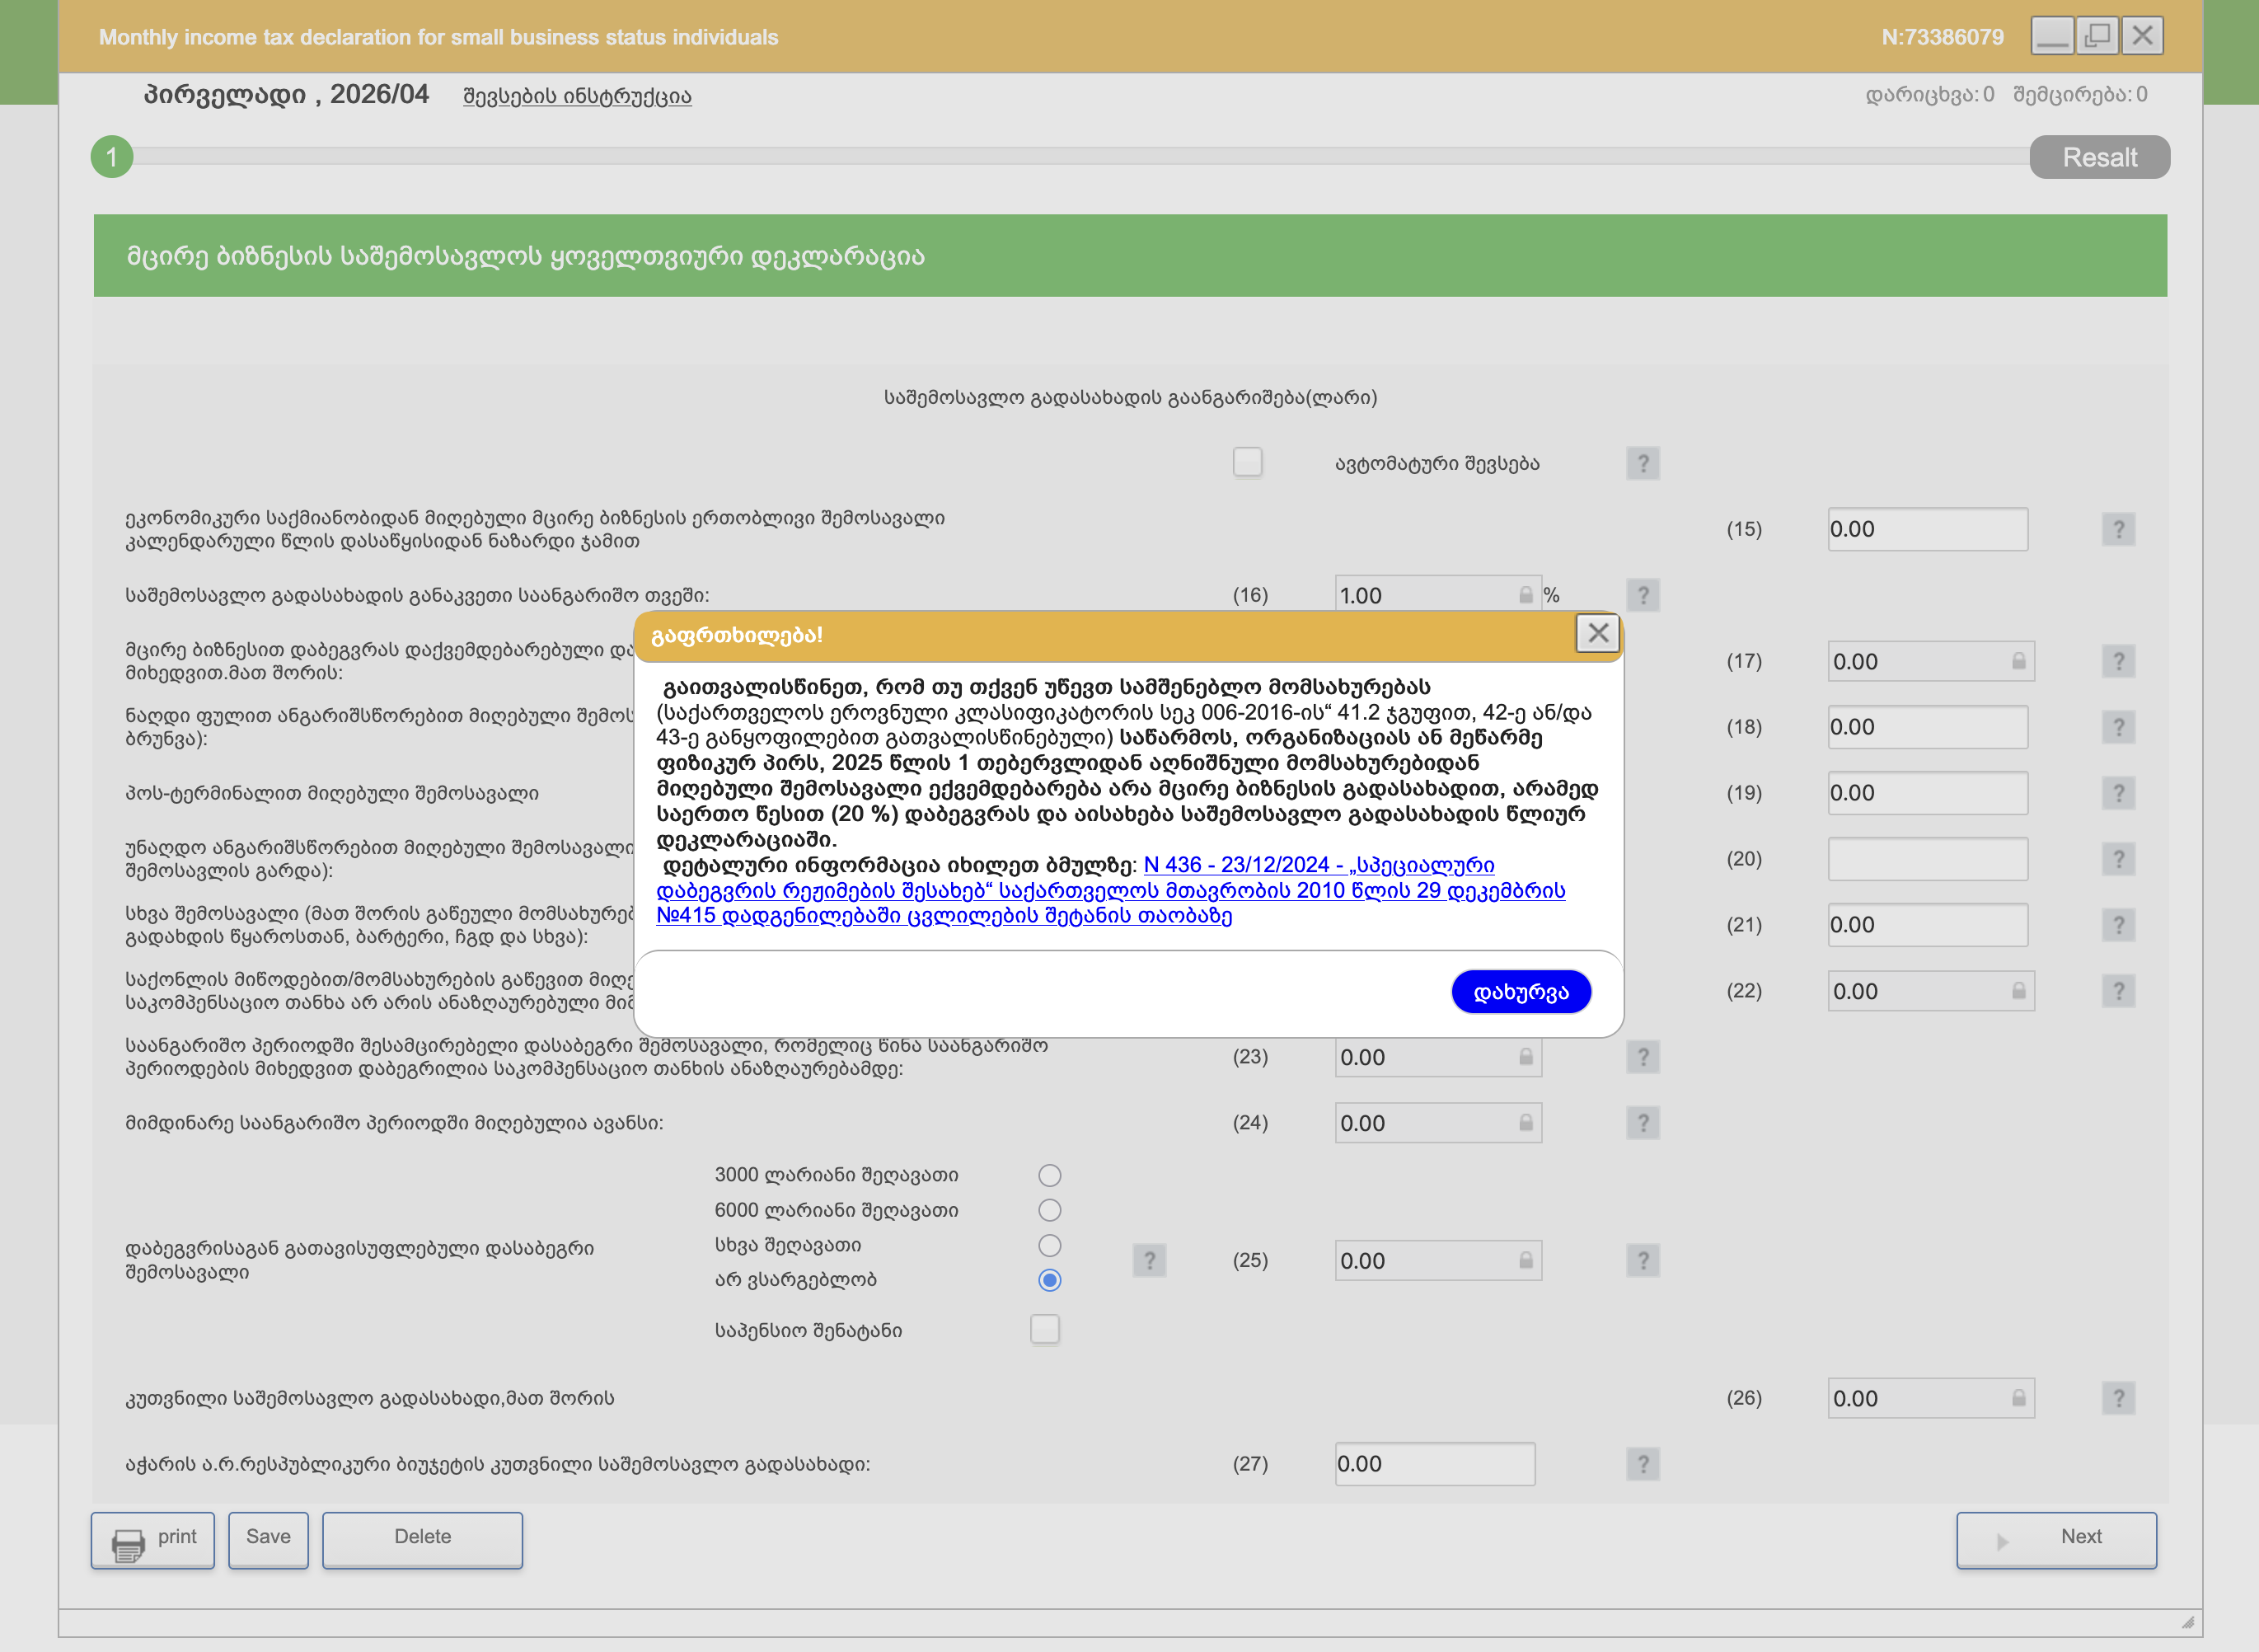The image size is (2259, 1652).
Task: Click the locked field (23)
Action: coord(1437,1057)
